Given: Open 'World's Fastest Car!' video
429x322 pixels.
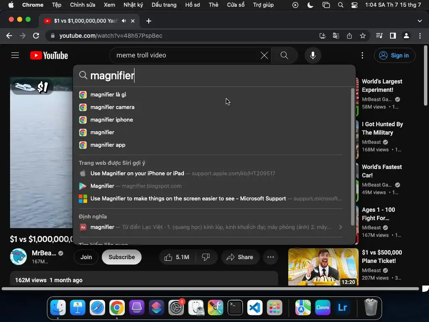Looking at the screenshot, I should point(382,171).
